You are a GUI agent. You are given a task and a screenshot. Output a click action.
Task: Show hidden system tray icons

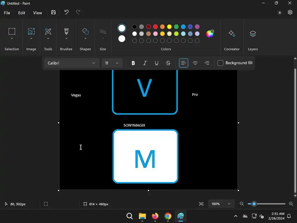point(236,216)
